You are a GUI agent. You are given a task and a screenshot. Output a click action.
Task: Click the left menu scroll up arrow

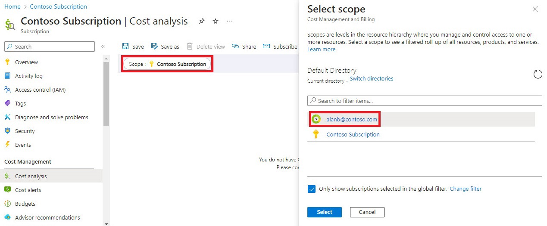point(106,58)
